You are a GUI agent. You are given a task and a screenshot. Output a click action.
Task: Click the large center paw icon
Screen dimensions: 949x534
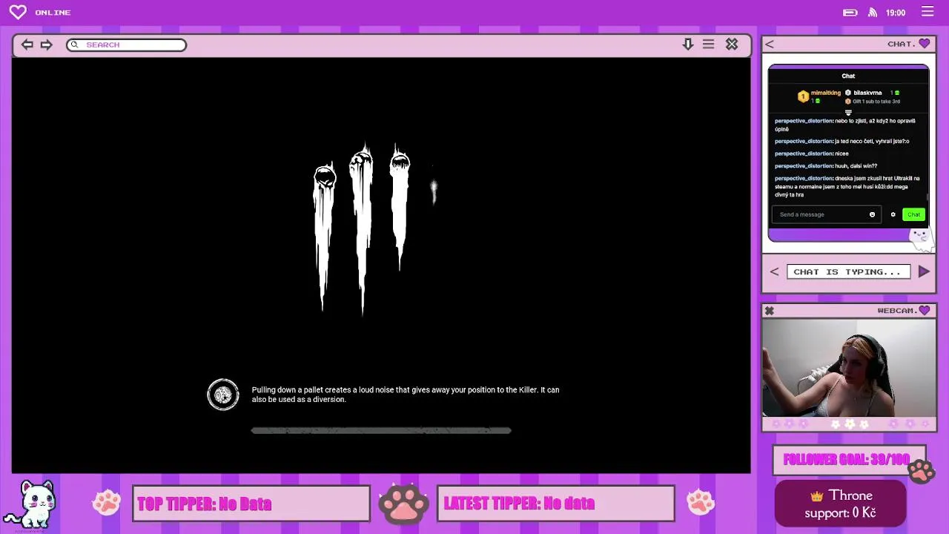point(404,504)
